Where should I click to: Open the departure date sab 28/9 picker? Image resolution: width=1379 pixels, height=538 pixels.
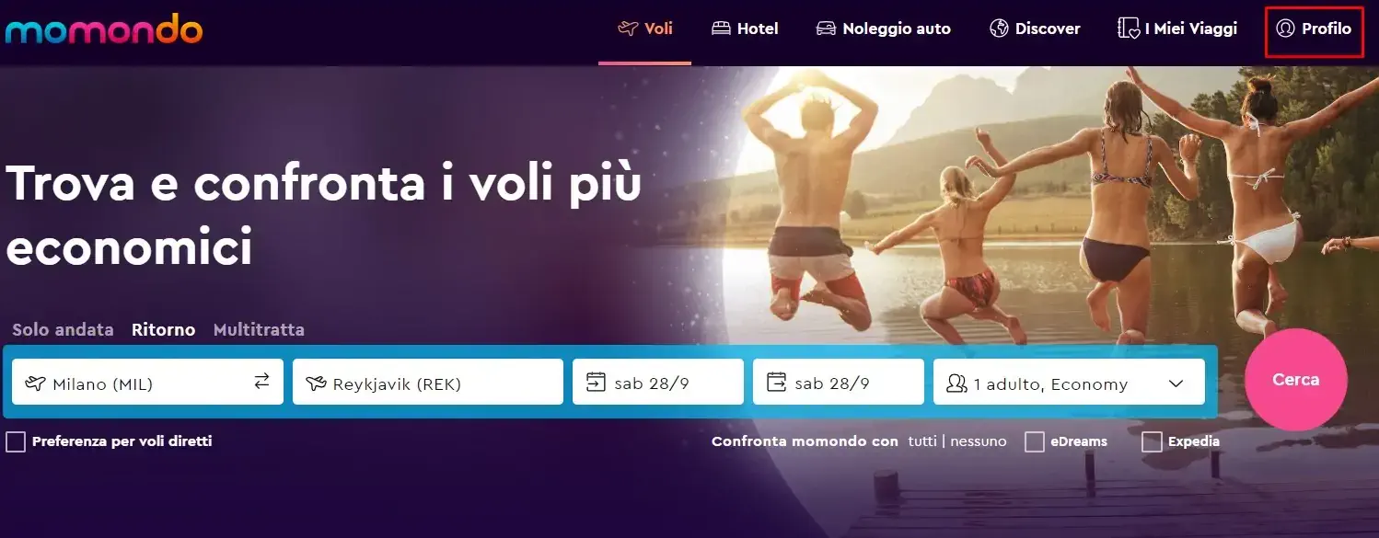pos(657,382)
